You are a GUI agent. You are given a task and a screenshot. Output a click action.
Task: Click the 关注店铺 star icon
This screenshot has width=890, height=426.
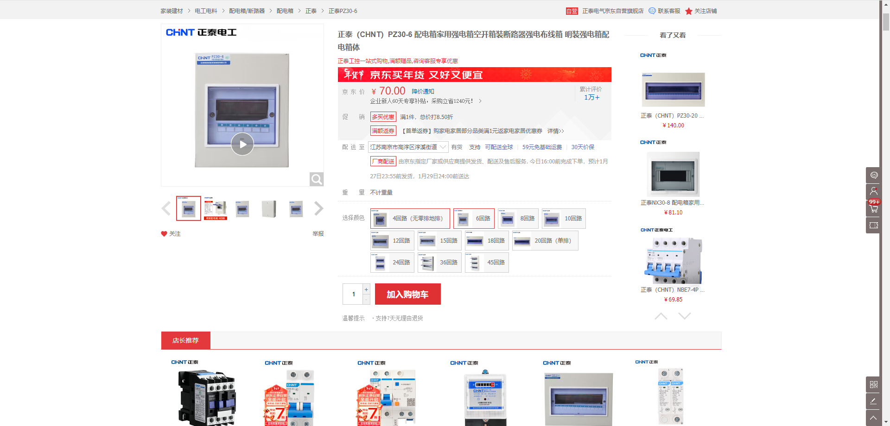(x=689, y=11)
